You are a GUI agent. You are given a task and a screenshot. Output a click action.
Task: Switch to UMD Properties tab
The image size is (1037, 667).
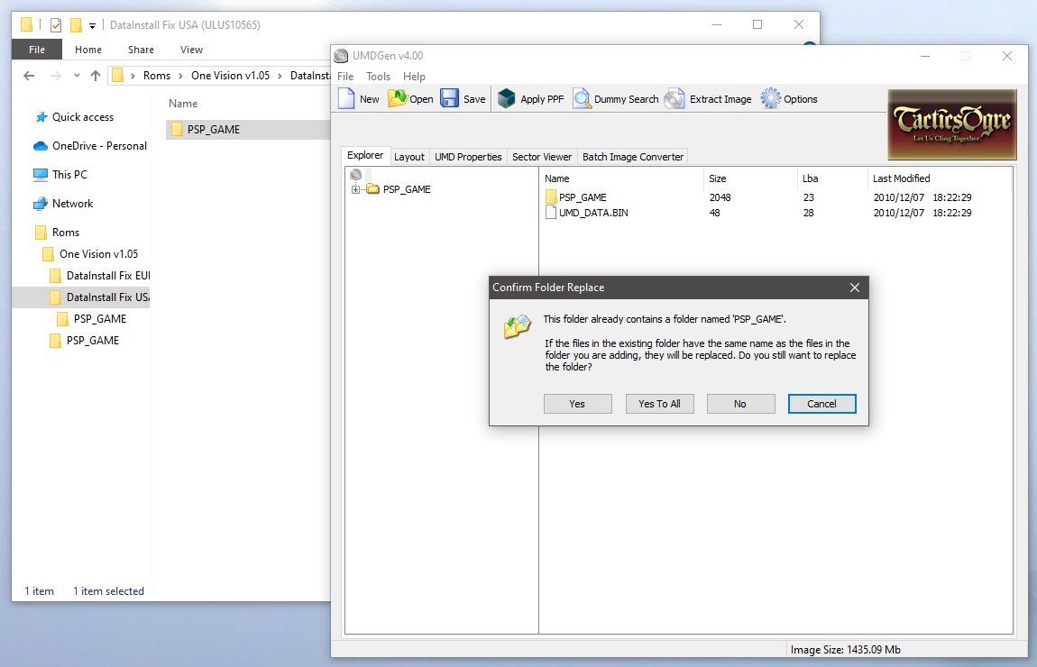(468, 157)
